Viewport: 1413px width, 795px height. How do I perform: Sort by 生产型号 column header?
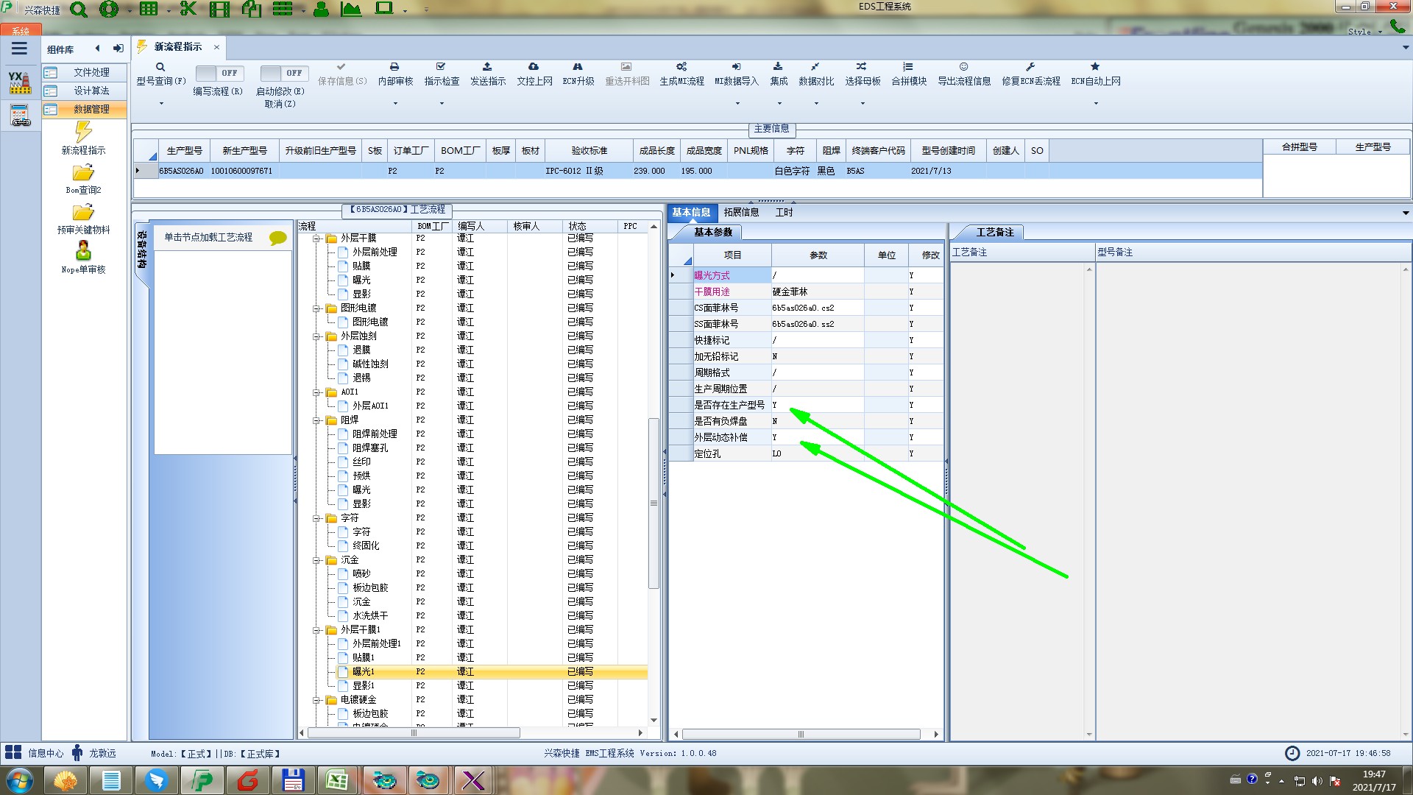[184, 150]
